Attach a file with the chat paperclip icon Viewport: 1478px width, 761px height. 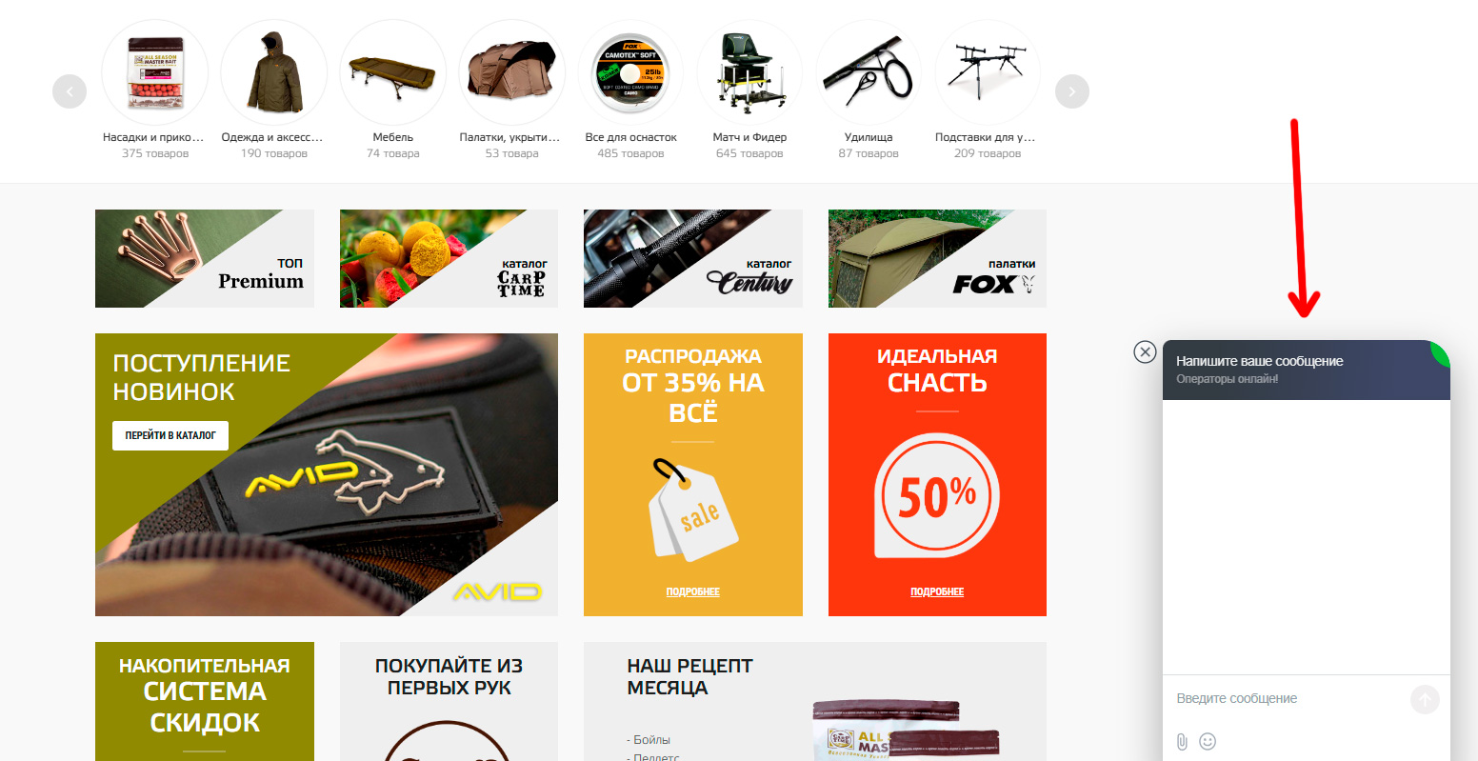(x=1182, y=741)
